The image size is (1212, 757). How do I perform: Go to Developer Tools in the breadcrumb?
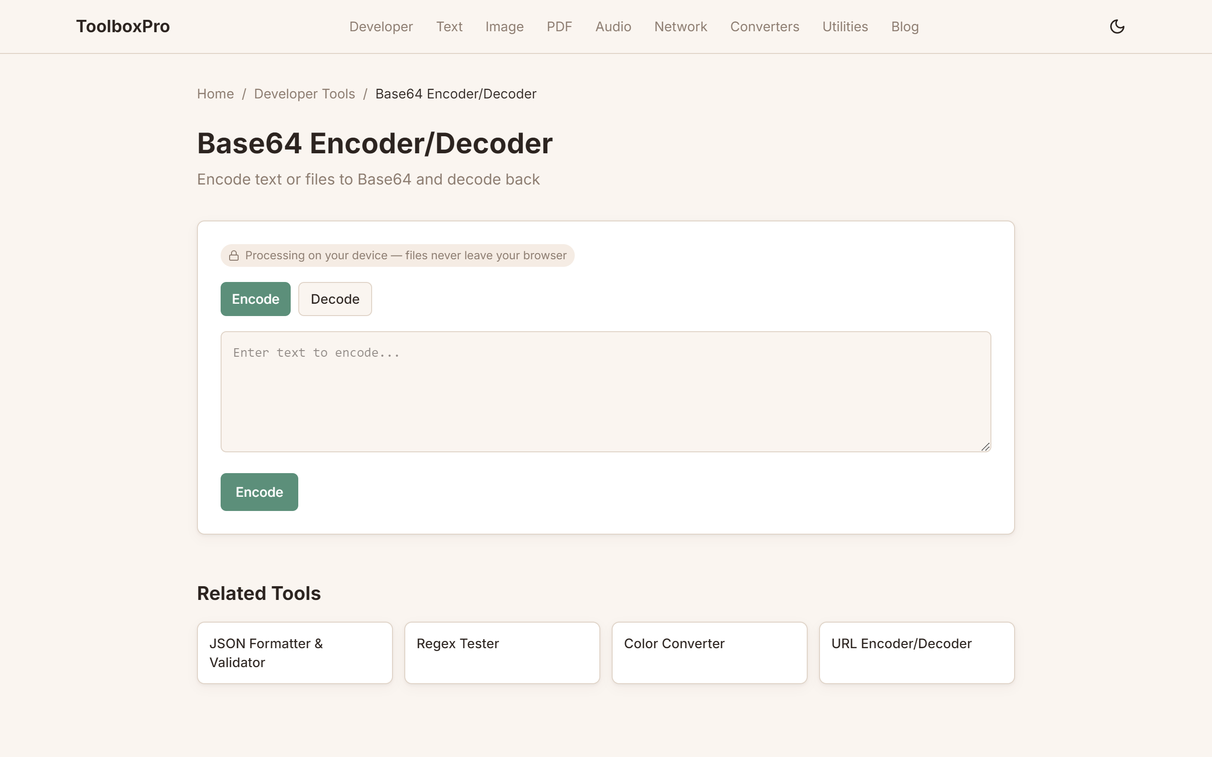tap(304, 94)
